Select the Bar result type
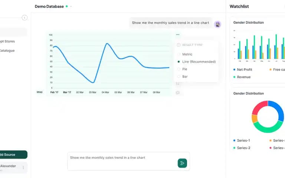The image size is (285, 178). click(x=184, y=76)
